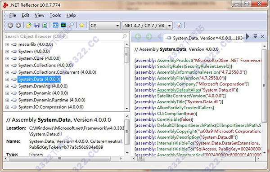Click the Forward navigation toolbar icon
This screenshot has height=172, width=270.
coord(18,26)
